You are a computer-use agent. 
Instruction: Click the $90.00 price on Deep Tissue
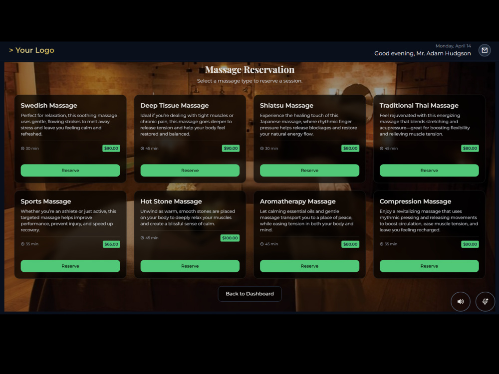231,148
